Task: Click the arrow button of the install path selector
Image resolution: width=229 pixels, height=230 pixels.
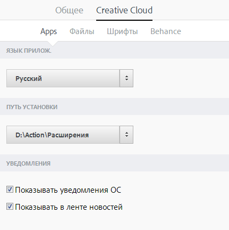Action: (x=126, y=135)
